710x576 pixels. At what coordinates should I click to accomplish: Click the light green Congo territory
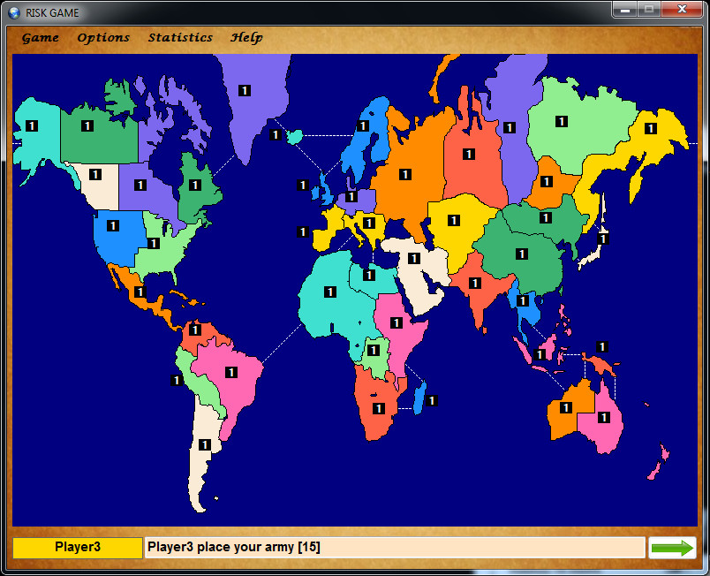pyautogui.click(x=374, y=351)
